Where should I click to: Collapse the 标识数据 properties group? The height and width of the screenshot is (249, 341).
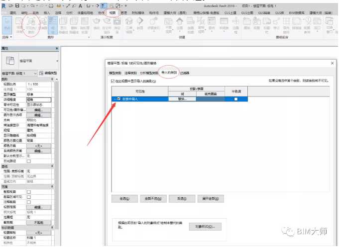52,227
